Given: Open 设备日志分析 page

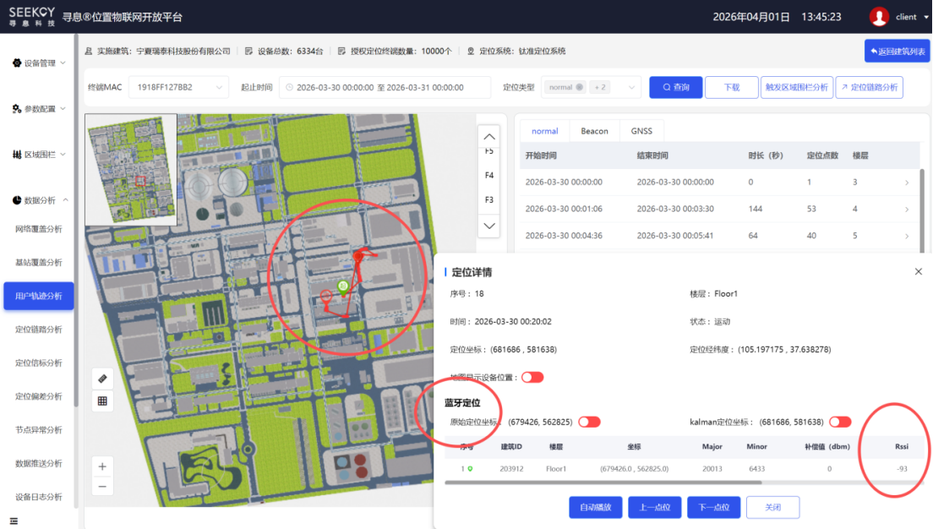Looking at the screenshot, I should pyautogui.click(x=39, y=497).
